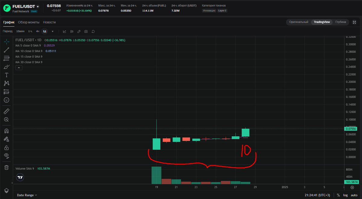Image resolution: width=362 pixels, height=199 pixels.
Task: Click the MA 30 close indicator legend
Action: click(x=29, y=62)
